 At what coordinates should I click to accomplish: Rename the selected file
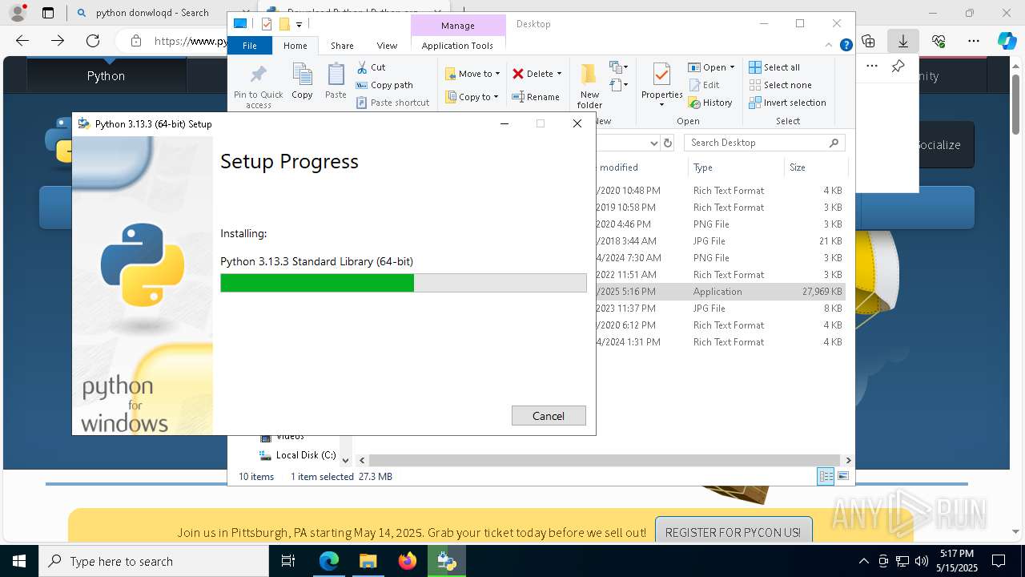(x=536, y=97)
